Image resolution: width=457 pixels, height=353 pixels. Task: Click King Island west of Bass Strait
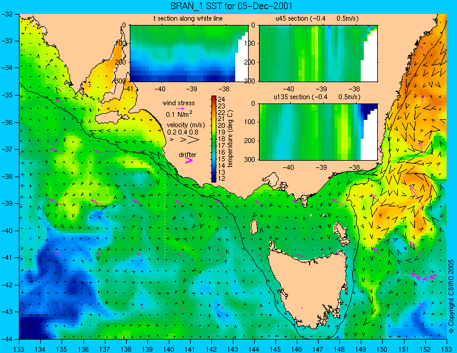[254, 227]
